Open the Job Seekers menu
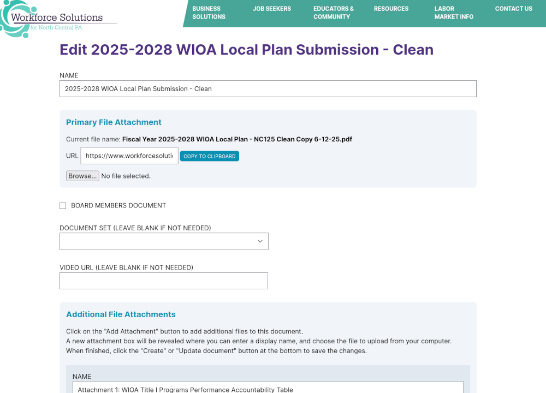 click(x=272, y=9)
